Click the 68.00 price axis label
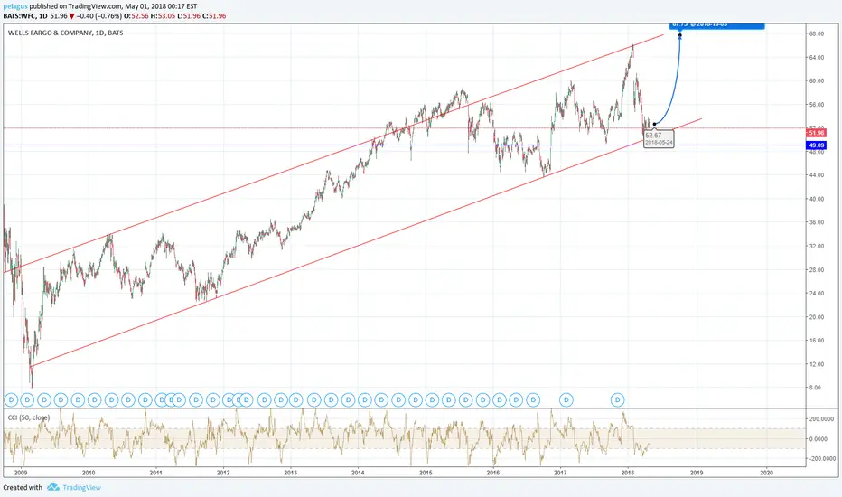 click(x=816, y=33)
